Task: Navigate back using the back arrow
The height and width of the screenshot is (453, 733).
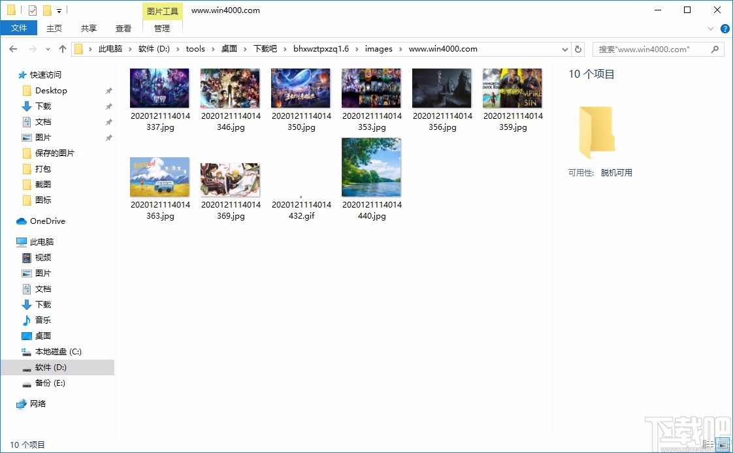Action: click(x=13, y=48)
